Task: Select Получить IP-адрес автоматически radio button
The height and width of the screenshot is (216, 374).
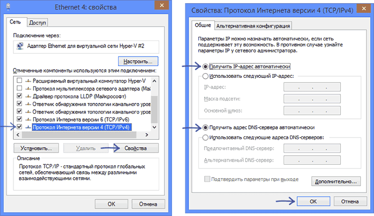Action: pyautogui.click(x=206, y=67)
